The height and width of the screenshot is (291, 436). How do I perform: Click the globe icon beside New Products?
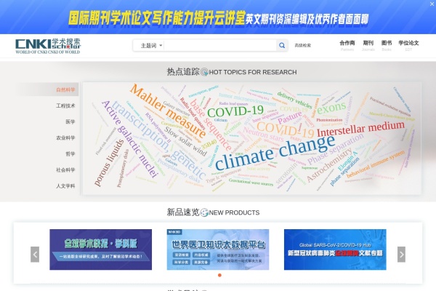click(204, 212)
